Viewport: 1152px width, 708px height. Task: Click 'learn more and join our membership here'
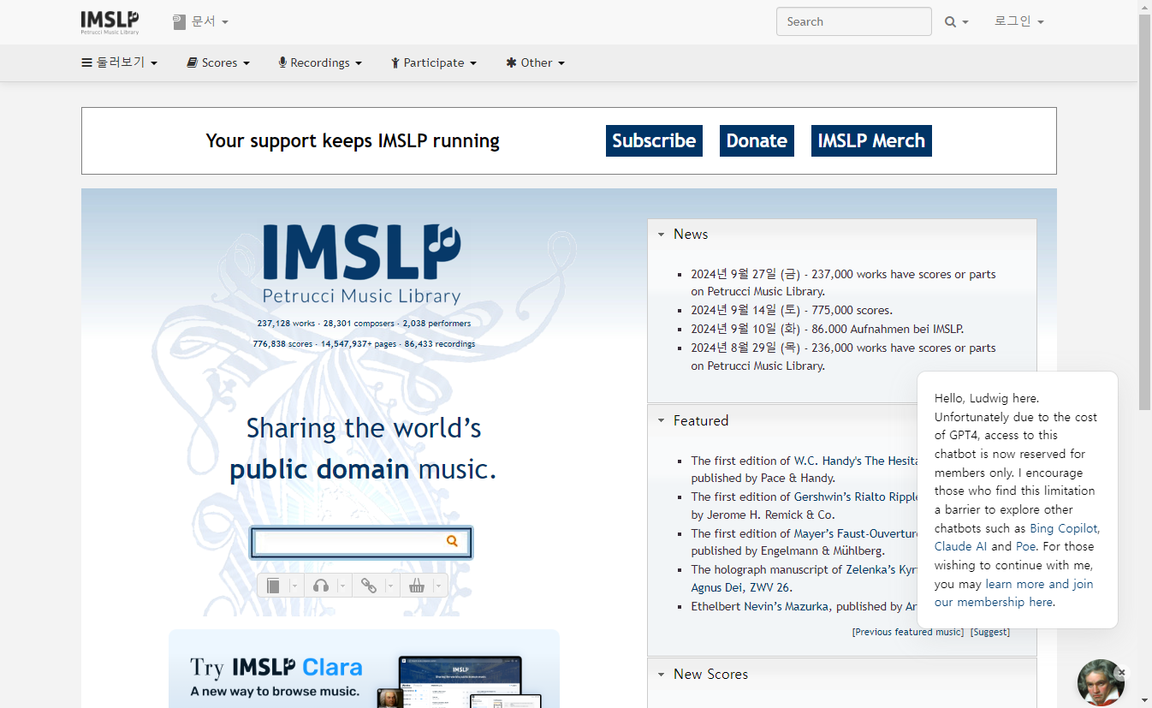coord(1013,593)
